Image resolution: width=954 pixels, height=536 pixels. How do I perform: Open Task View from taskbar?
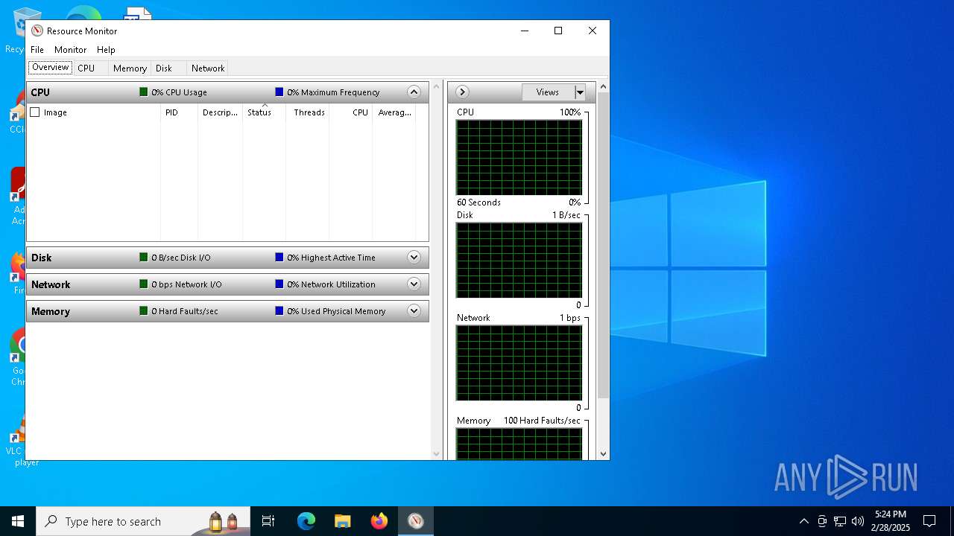click(x=268, y=521)
